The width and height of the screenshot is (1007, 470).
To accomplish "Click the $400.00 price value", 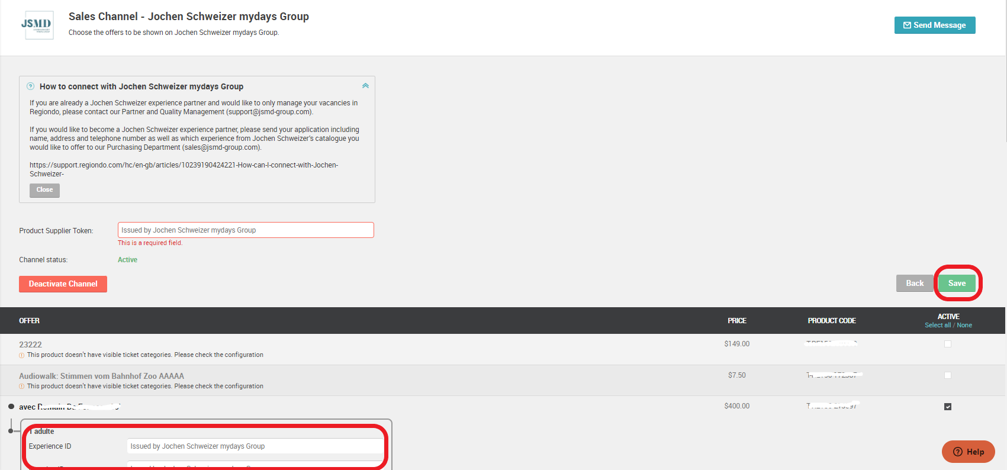I will coord(737,406).
